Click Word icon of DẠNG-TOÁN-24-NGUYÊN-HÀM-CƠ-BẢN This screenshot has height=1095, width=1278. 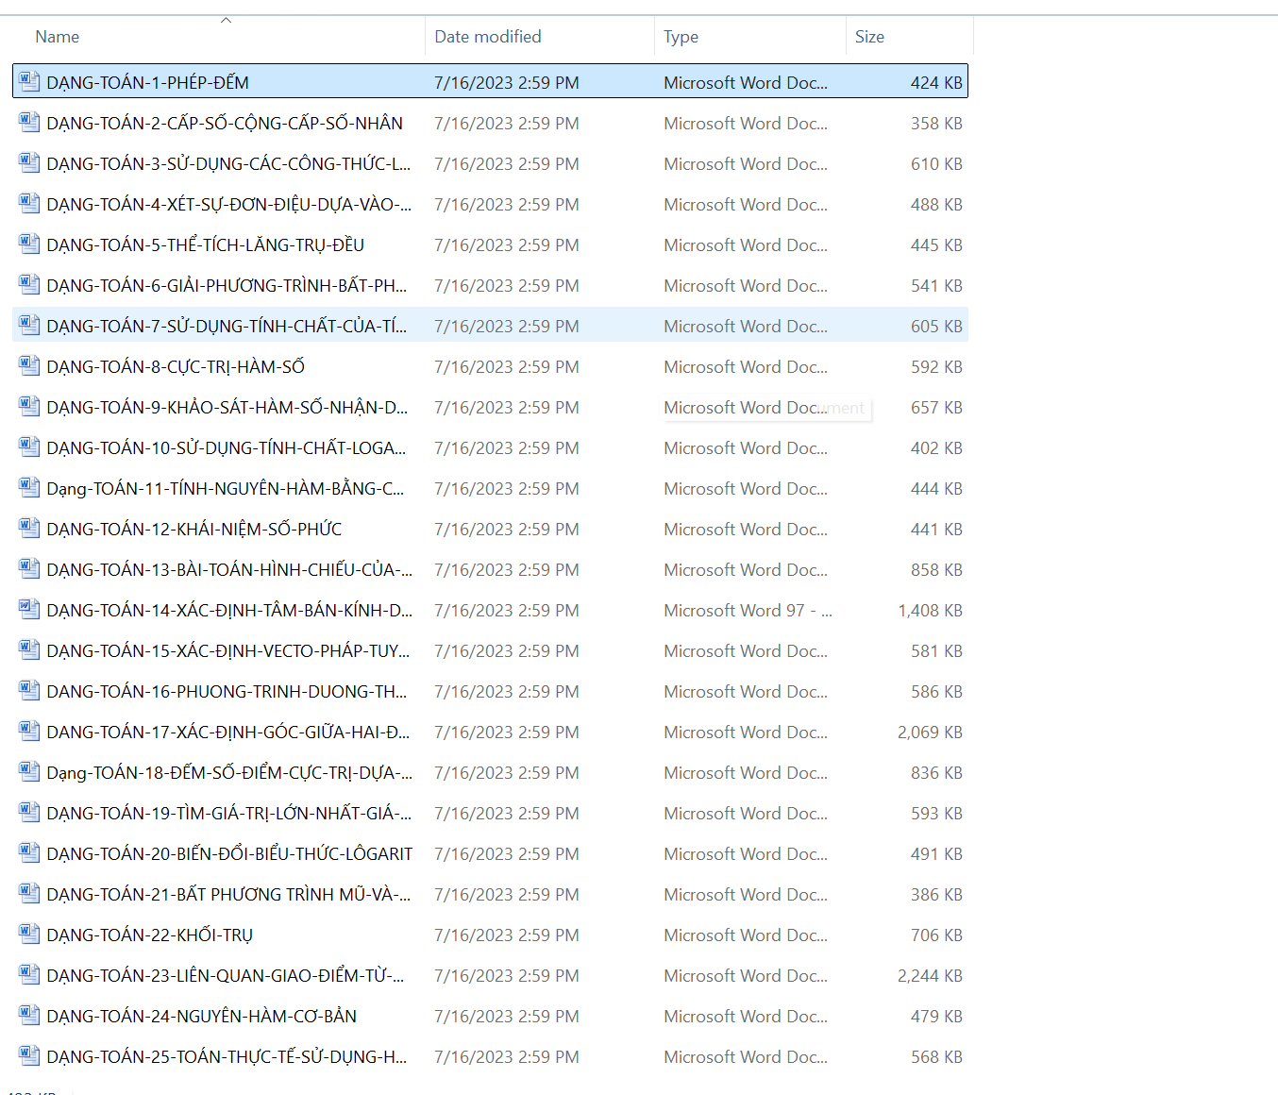click(x=29, y=1015)
